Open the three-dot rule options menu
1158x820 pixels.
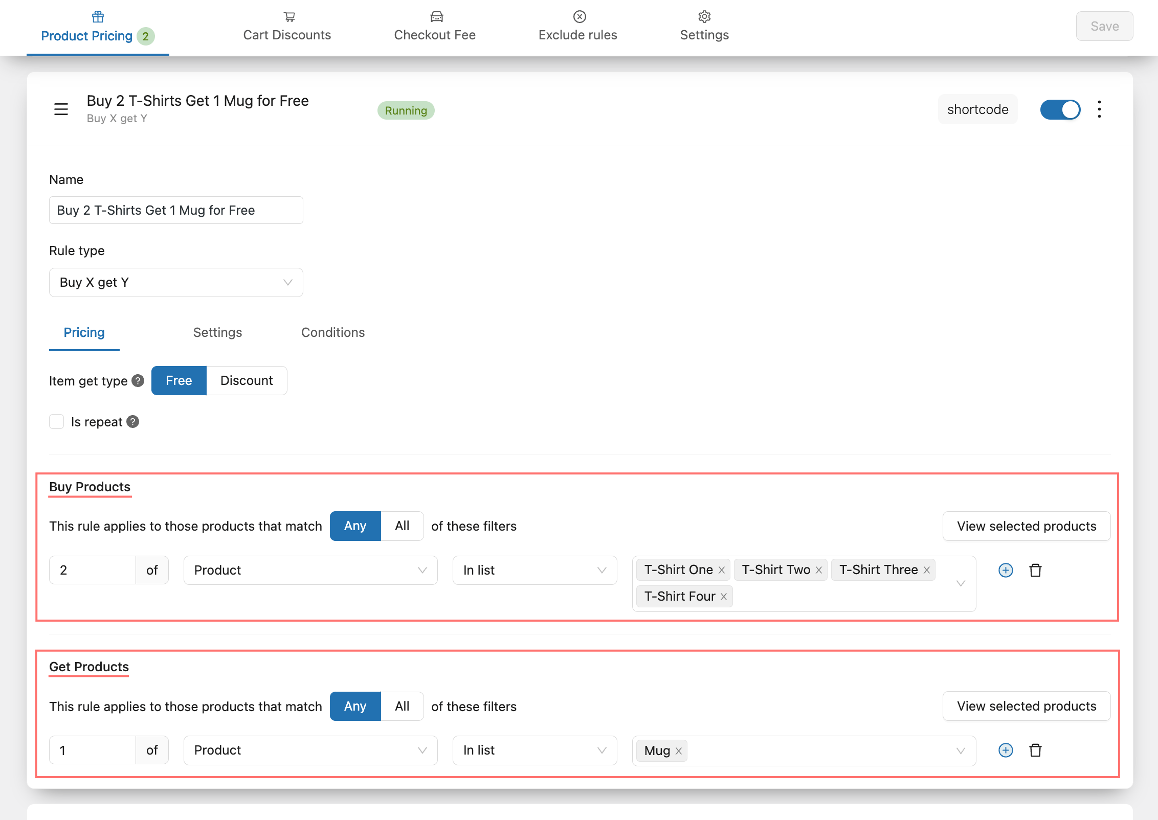coord(1099,109)
